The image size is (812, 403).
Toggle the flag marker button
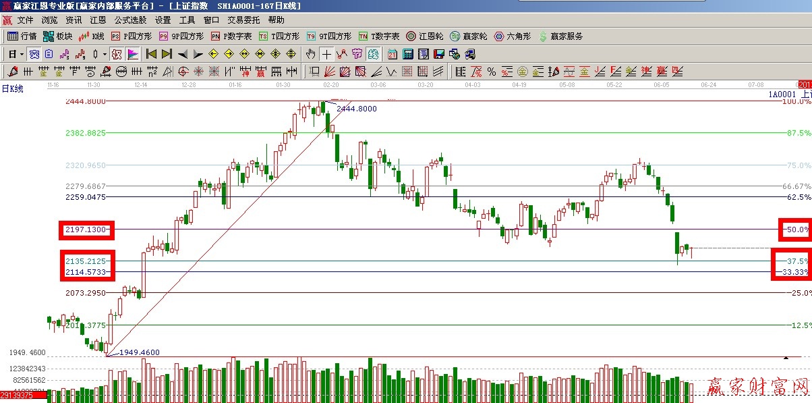point(133,54)
